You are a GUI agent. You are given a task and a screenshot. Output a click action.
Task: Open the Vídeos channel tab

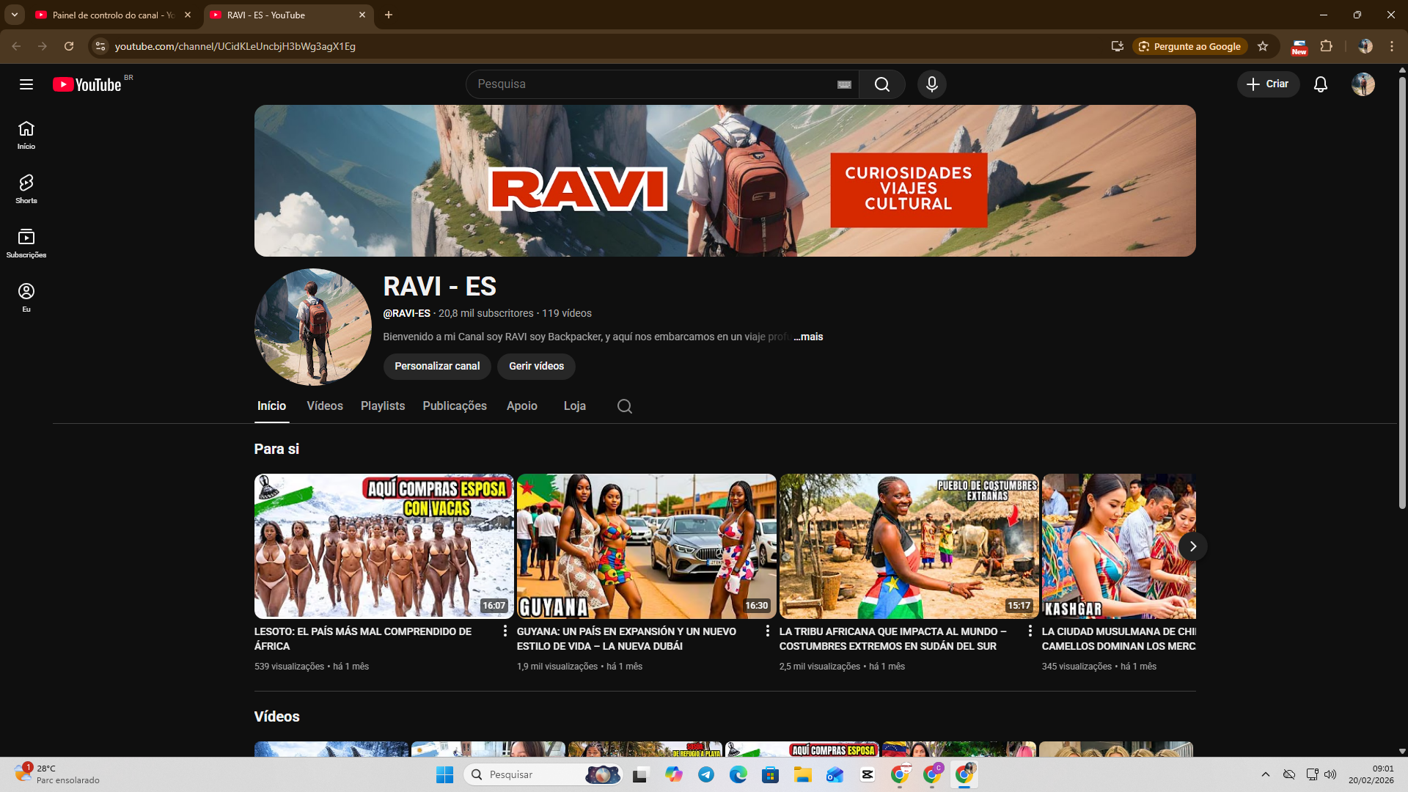(324, 406)
